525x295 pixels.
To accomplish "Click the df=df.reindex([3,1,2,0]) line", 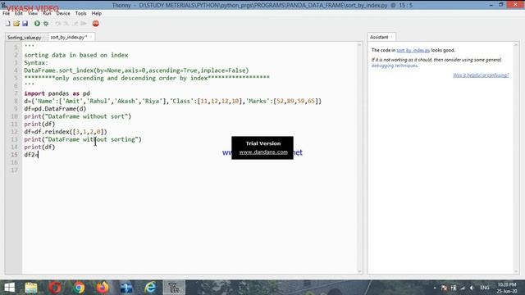I will (x=66, y=132).
